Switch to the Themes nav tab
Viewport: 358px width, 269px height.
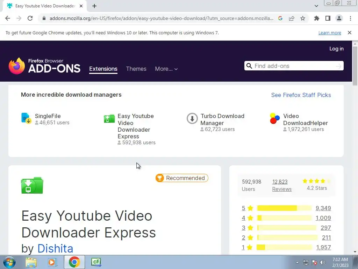[136, 69]
